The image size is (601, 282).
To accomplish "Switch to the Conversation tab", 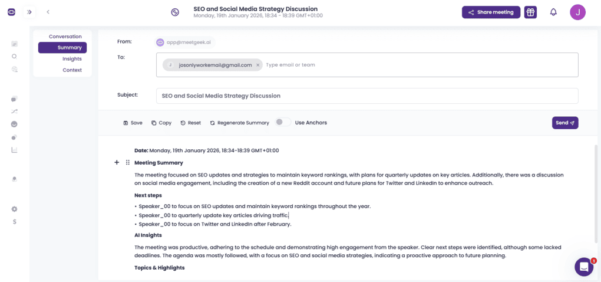I will click(65, 37).
